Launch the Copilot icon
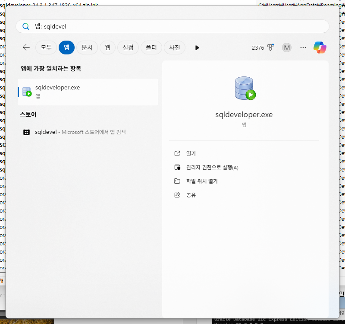The height and width of the screenshot is (324, 345). click(320, 48)
